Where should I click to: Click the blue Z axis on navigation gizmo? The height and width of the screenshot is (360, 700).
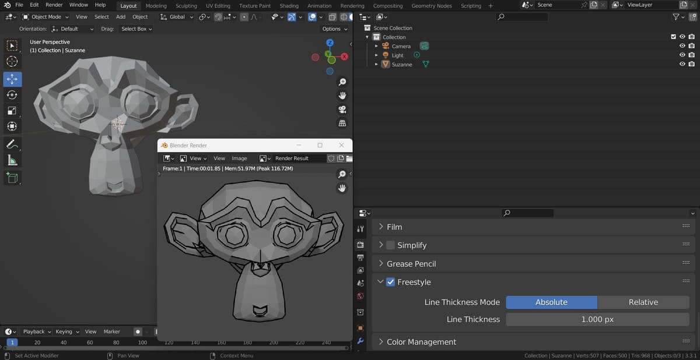[330, 43]
